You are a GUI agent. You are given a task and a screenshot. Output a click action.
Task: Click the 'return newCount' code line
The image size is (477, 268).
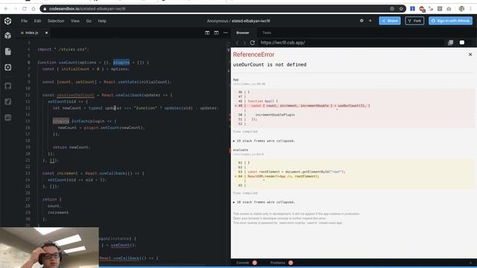tap(72, 147)
